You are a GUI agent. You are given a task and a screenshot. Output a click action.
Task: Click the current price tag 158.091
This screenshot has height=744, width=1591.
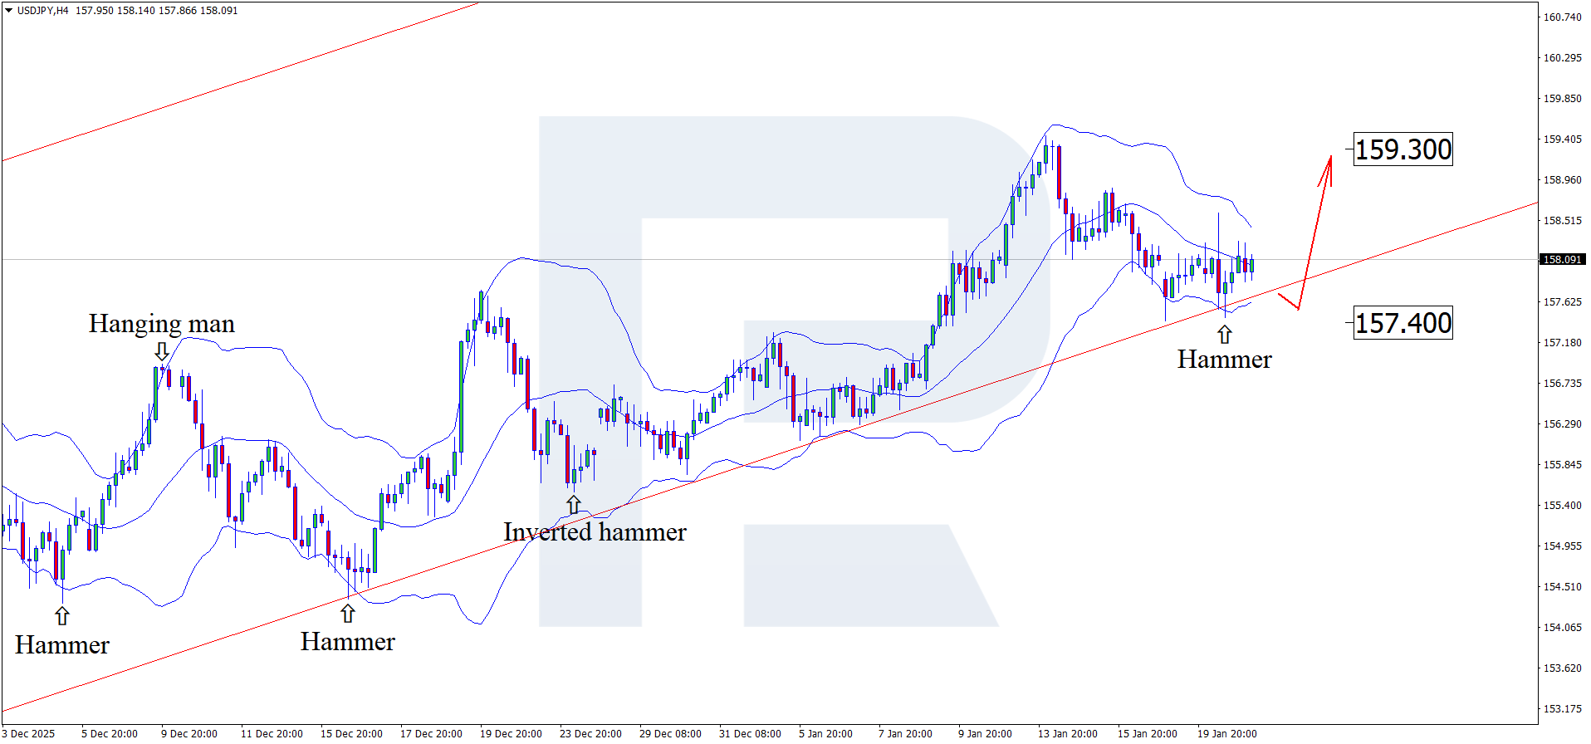pos(1562,260)
